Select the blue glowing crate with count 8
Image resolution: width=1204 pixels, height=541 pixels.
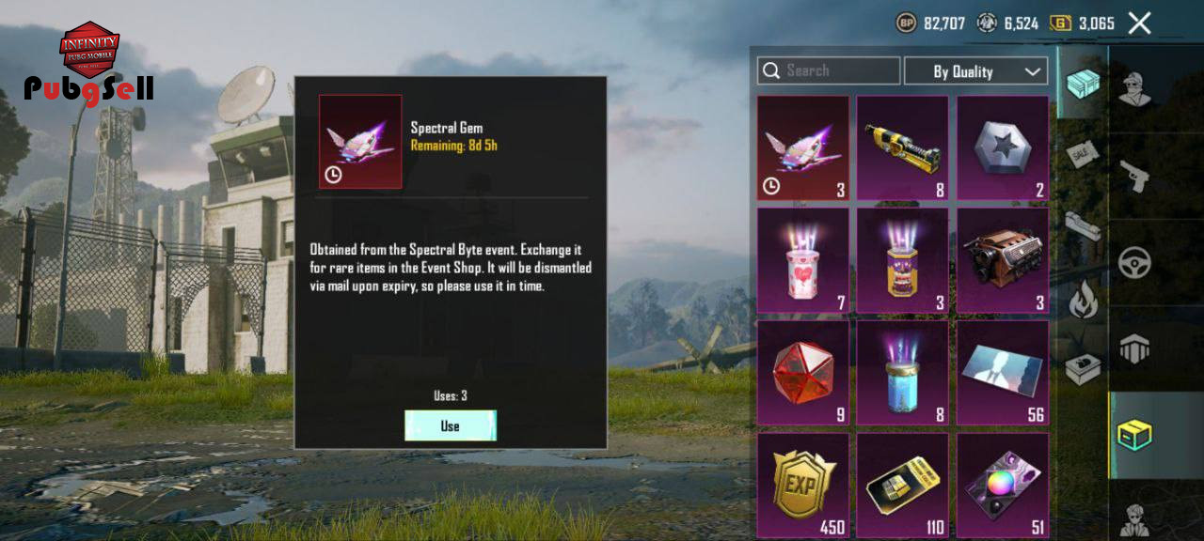(x=903, y=373)
